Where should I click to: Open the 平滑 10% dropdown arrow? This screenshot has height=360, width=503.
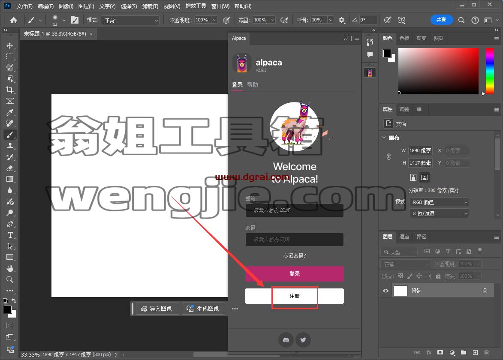(331, 20)
